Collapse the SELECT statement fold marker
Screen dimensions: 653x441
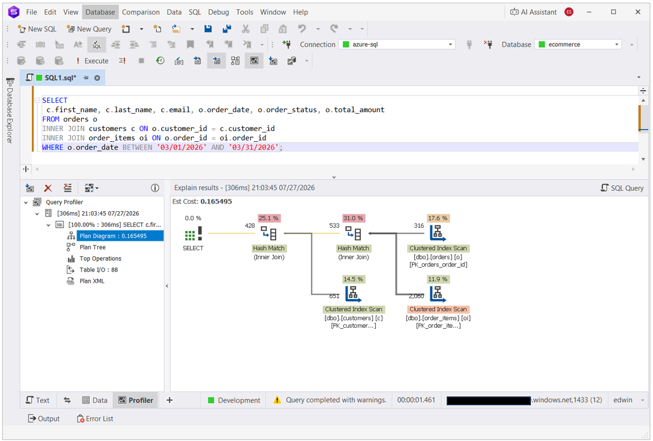37,101
